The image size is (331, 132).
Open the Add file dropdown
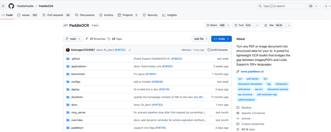click(201, 39)
